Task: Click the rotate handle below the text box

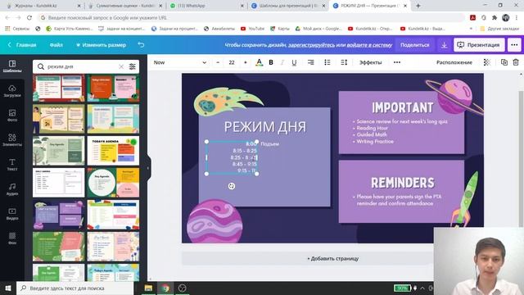Action: click(x=231, y=186)
